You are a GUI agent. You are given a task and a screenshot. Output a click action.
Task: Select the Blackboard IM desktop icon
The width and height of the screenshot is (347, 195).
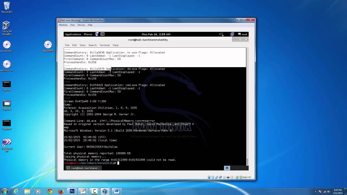tap(7, 145)
